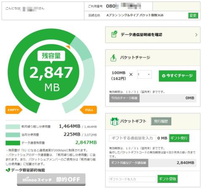Click the data usage details clipboard icon
Screen dimensions: 202x189
point(114,34)
